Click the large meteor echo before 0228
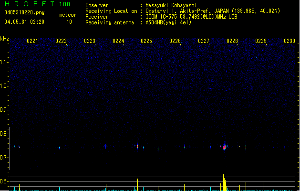The image size is (300, 191). coord(224,147)
